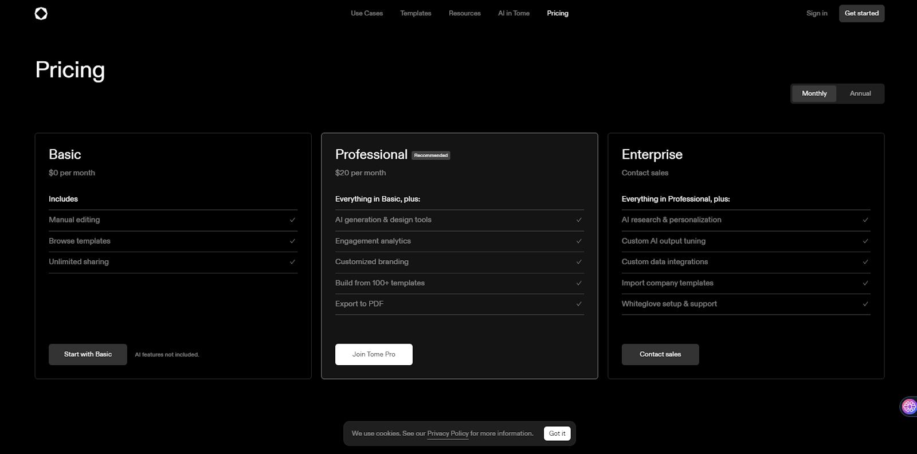
Task: Click the $20 per month price
Action: [360, 173]
